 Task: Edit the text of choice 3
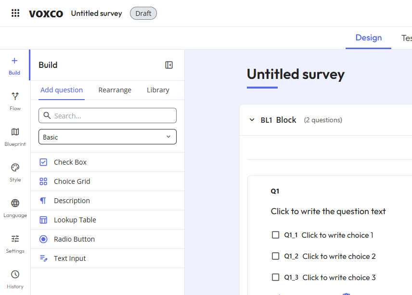pyautogui.click(x=339, y=277)
